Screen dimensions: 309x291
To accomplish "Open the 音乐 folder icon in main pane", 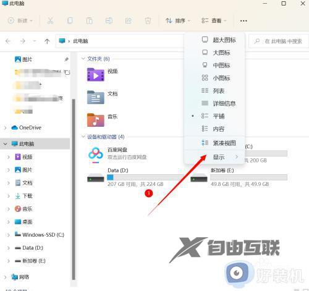I will click(96, 120).
